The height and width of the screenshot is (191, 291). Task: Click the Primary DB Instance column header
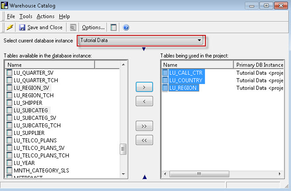[x=259, y=65]
